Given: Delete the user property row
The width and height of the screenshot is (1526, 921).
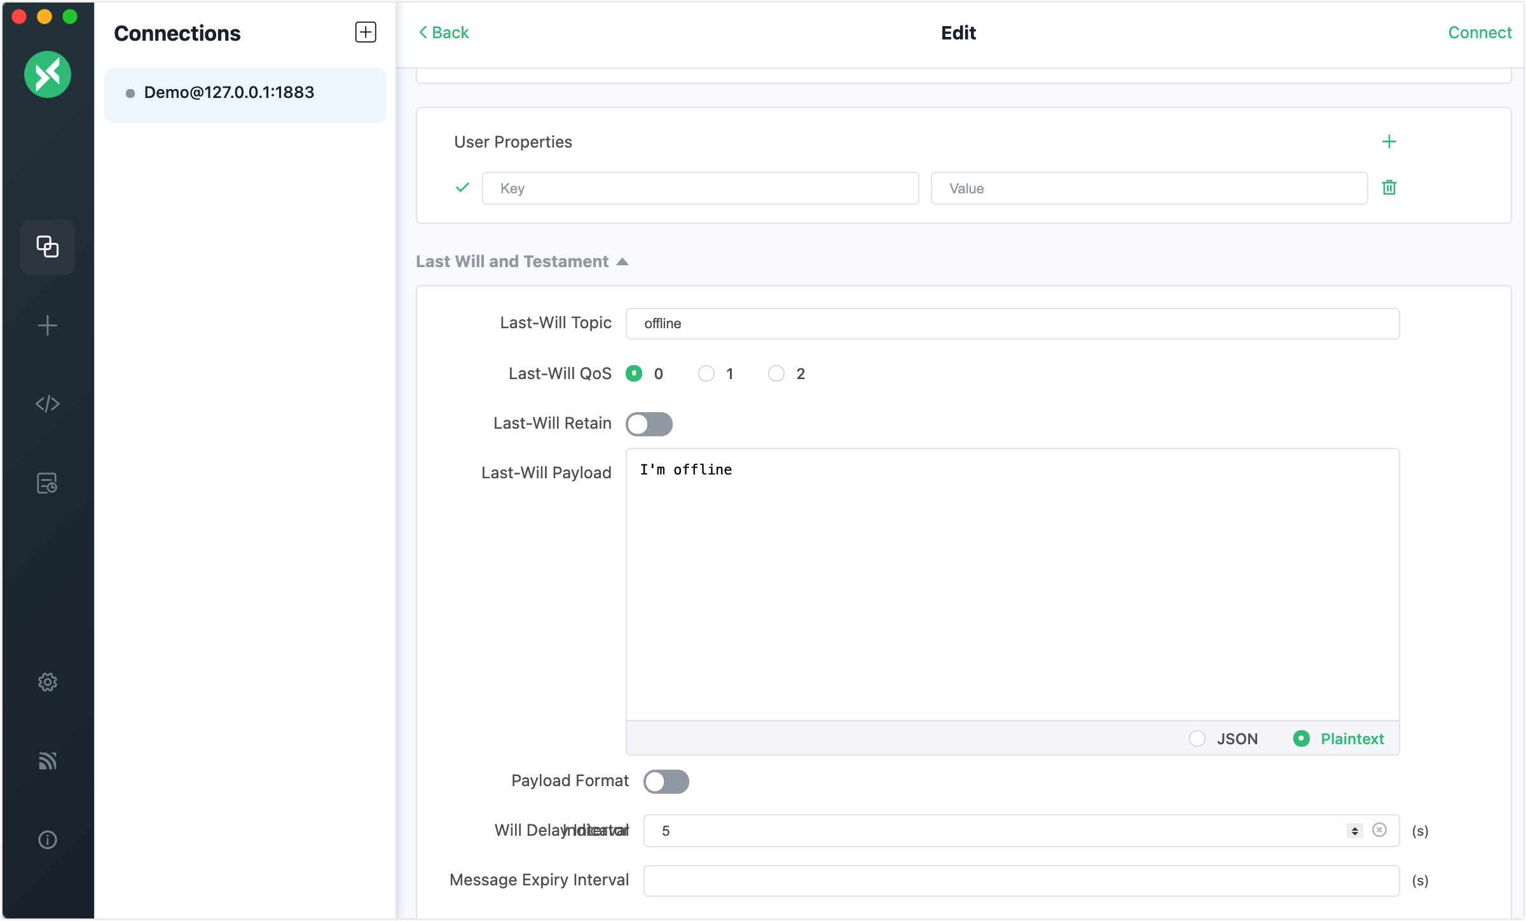Looking at the screenshot, I should coord(1389,188).
